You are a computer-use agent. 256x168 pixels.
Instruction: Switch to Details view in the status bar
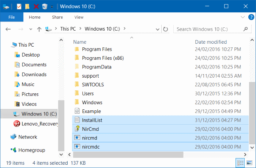(240, 163)
